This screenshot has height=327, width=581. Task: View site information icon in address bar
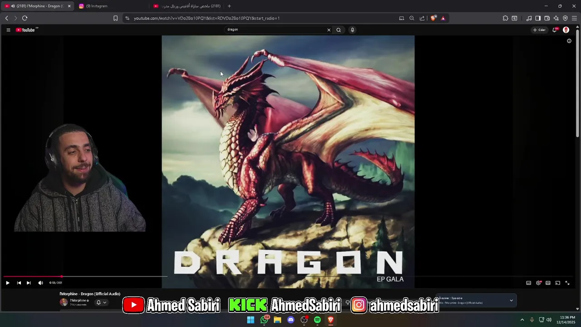pyautogui.click(x=127, y=18)
